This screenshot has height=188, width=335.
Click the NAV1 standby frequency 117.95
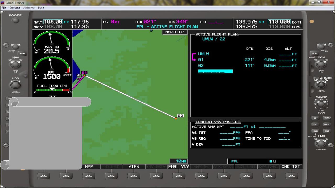click(80, 22)
